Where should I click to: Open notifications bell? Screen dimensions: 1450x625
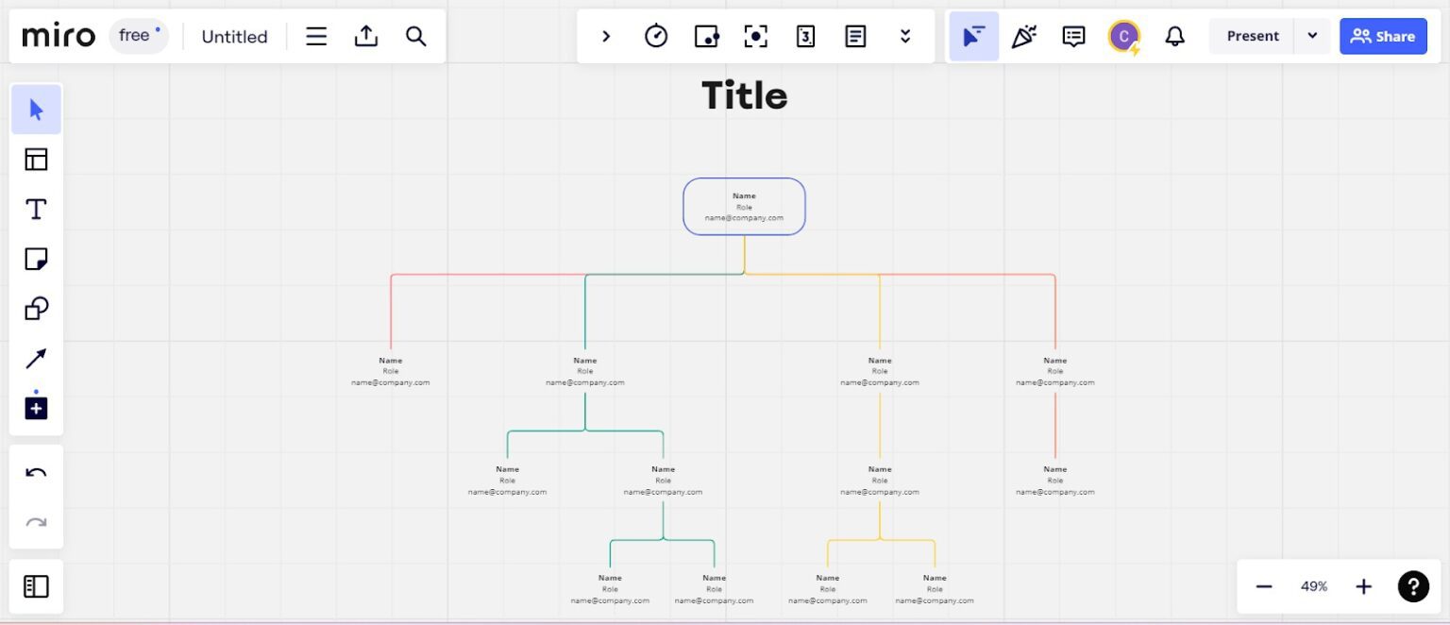1174,36
